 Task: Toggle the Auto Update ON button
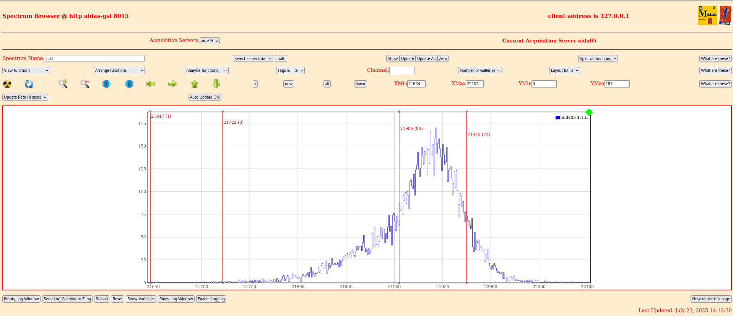click(205, 97)
